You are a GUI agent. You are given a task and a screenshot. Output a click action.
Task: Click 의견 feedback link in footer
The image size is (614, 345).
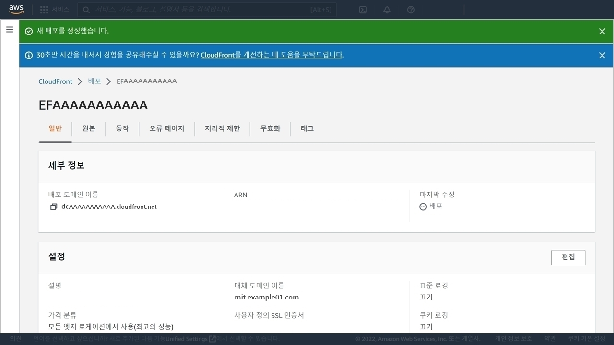click(x=15, y=339)
